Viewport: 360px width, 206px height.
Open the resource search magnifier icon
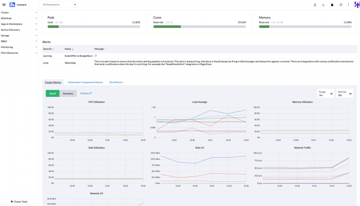(x=340, y=4)
